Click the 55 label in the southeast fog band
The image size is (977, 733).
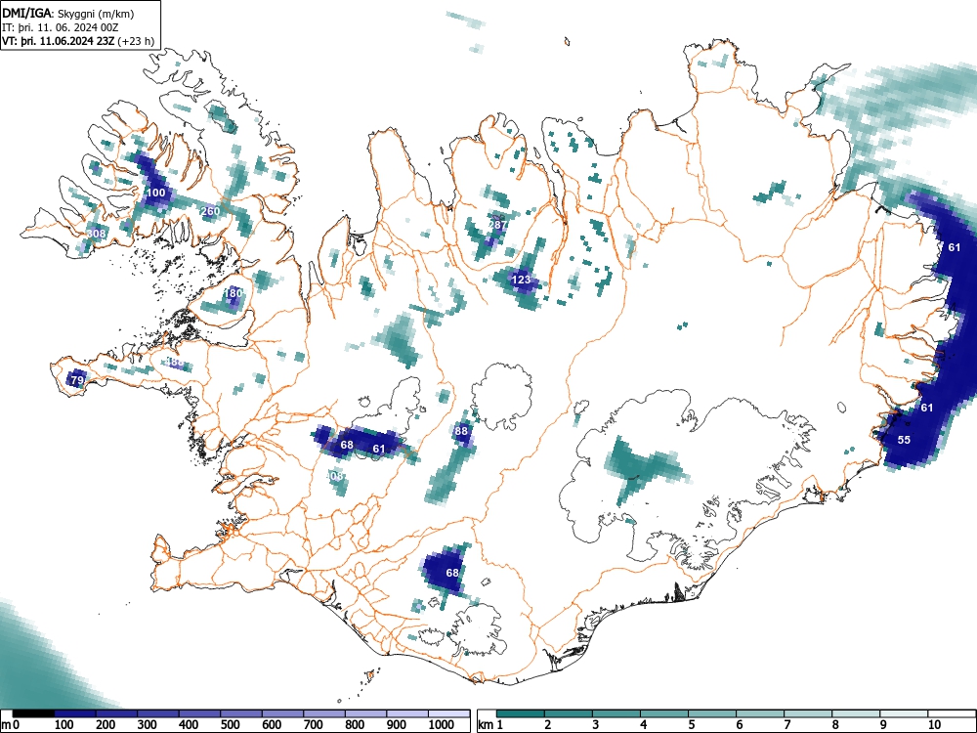point(904,440)
